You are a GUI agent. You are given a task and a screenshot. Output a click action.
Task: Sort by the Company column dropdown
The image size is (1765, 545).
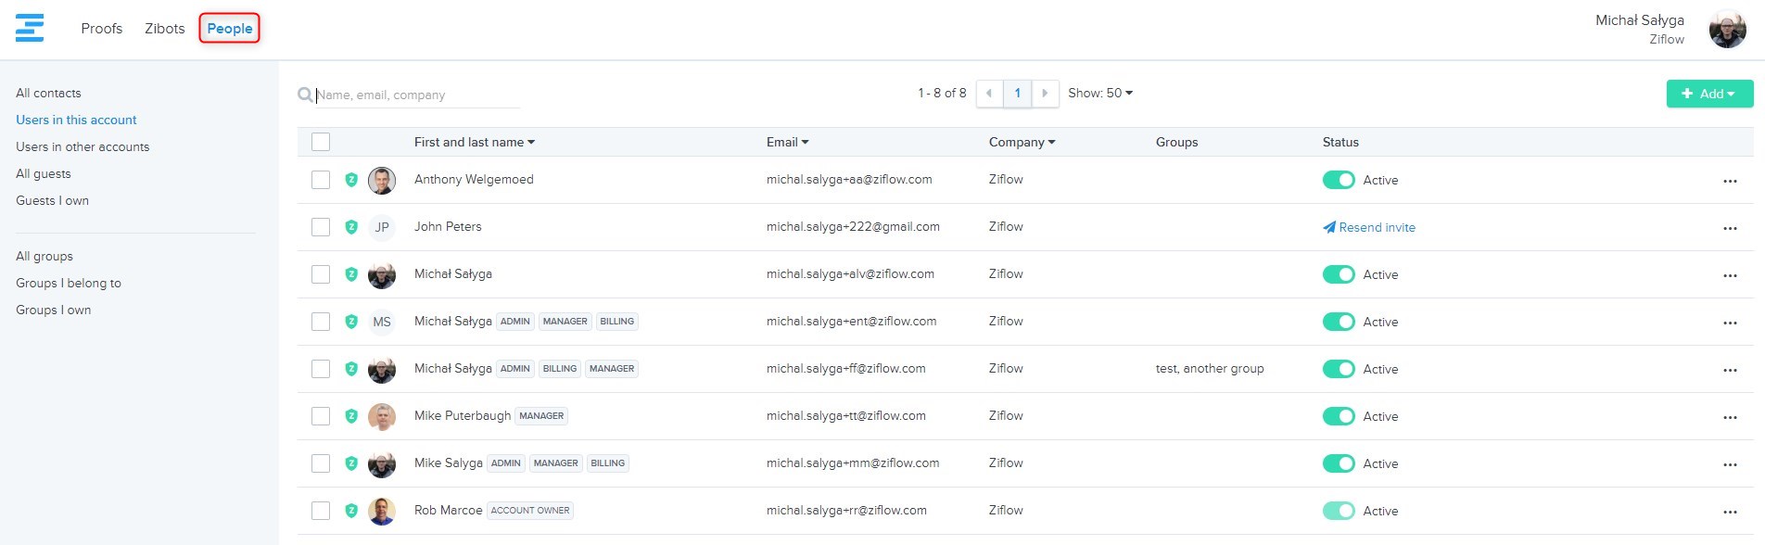[x=1022, y=142]
